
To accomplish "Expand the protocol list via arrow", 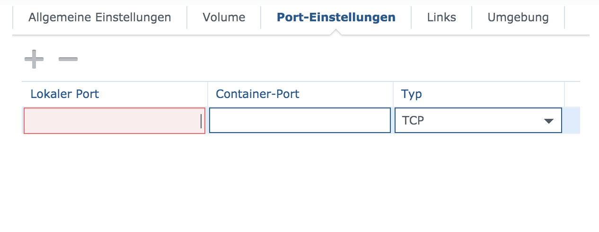I will [548, 121].
